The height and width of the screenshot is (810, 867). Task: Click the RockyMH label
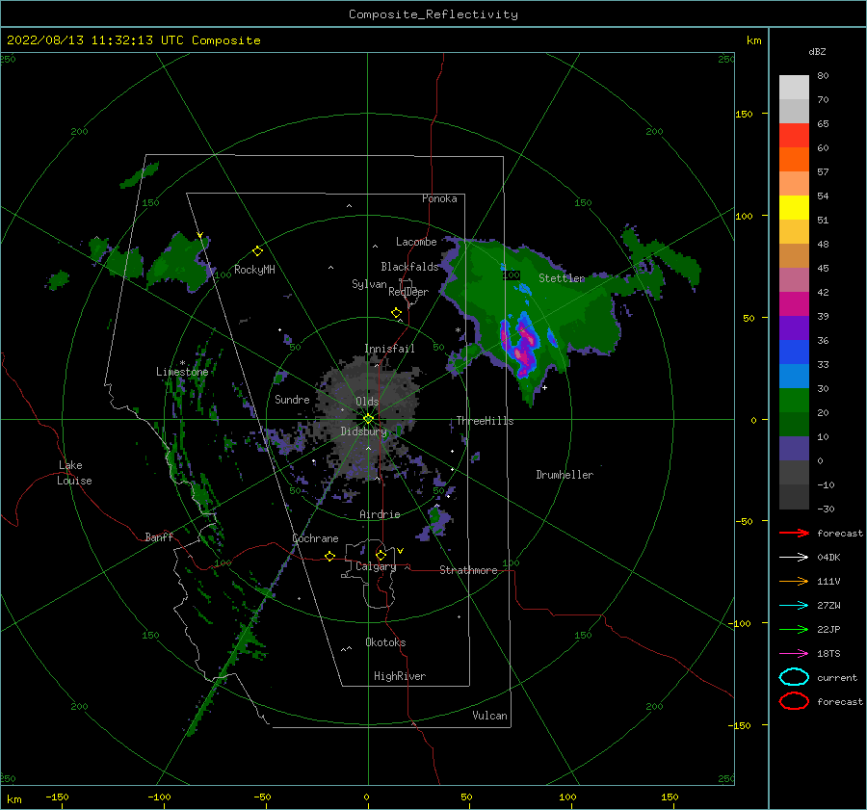click(254, 270)
